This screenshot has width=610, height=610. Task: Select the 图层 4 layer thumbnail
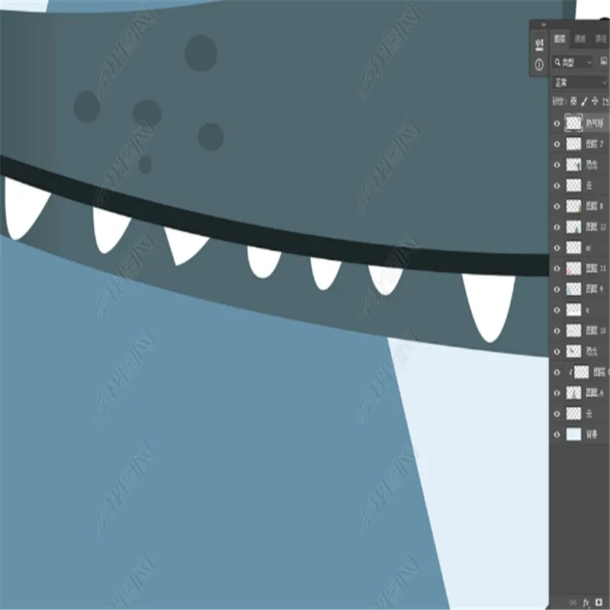tap(573, 393)
